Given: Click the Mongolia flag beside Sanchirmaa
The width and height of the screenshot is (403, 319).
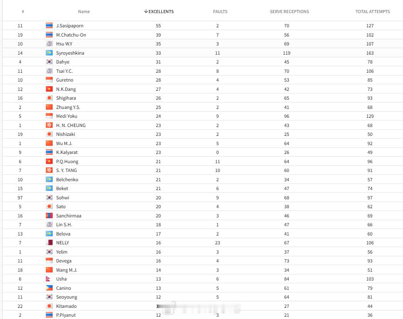Looking at the screenshot, I should click(49, 216).
